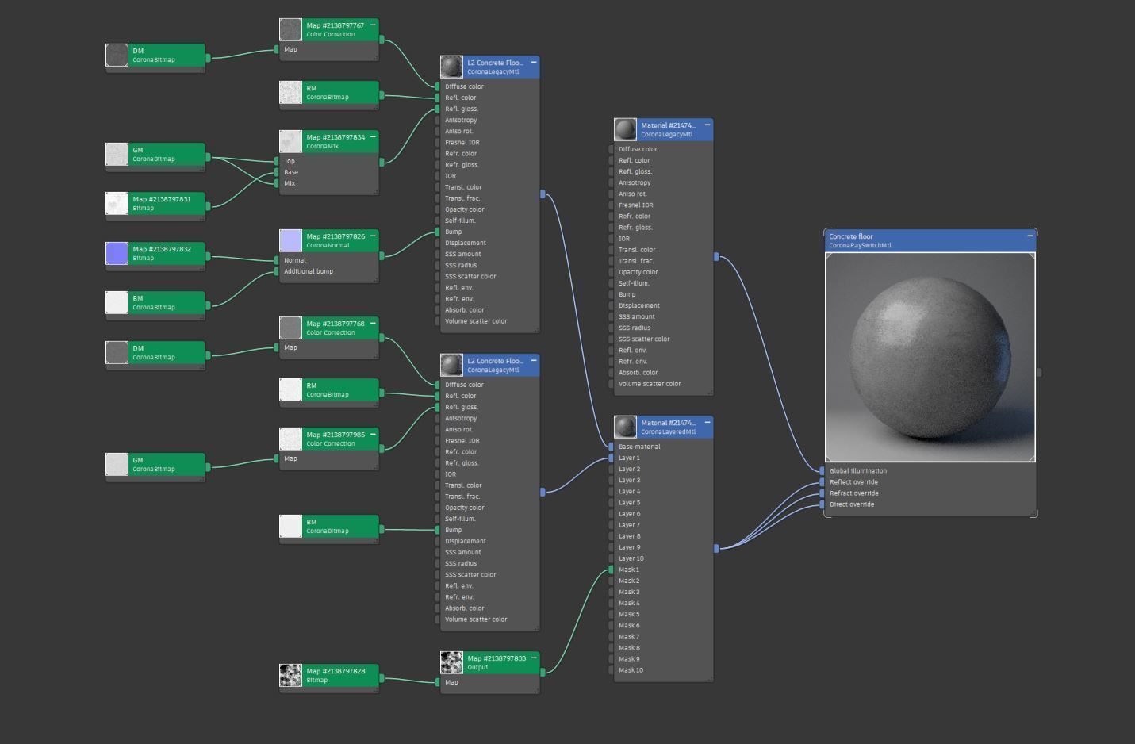Click the CoronaLayeredMtl sphere icon

pos(626,427)
